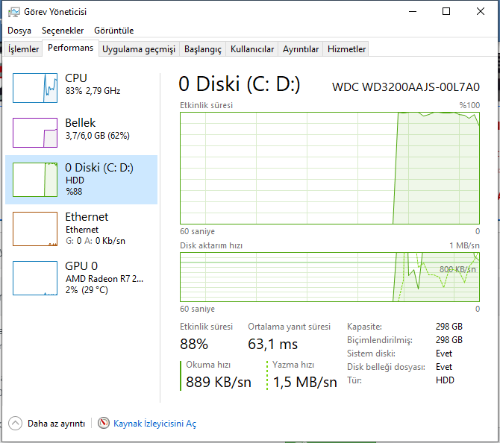Open the Seçenekler menu

click(x=63, y=31)
